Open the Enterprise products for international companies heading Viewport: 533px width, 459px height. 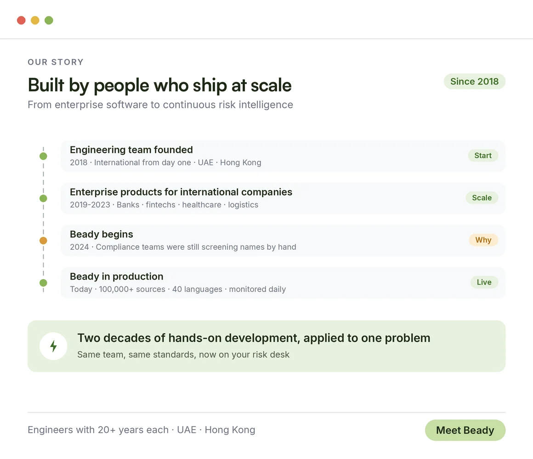181,192
